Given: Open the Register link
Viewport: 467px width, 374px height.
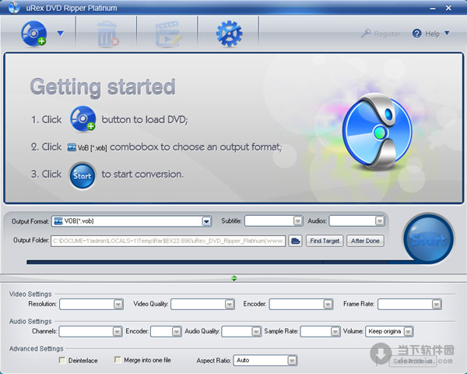Looking at the screenshot, I should tap(387, 34).
